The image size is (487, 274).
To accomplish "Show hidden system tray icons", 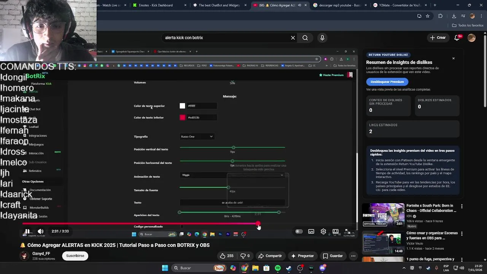I will click(404, 268).
